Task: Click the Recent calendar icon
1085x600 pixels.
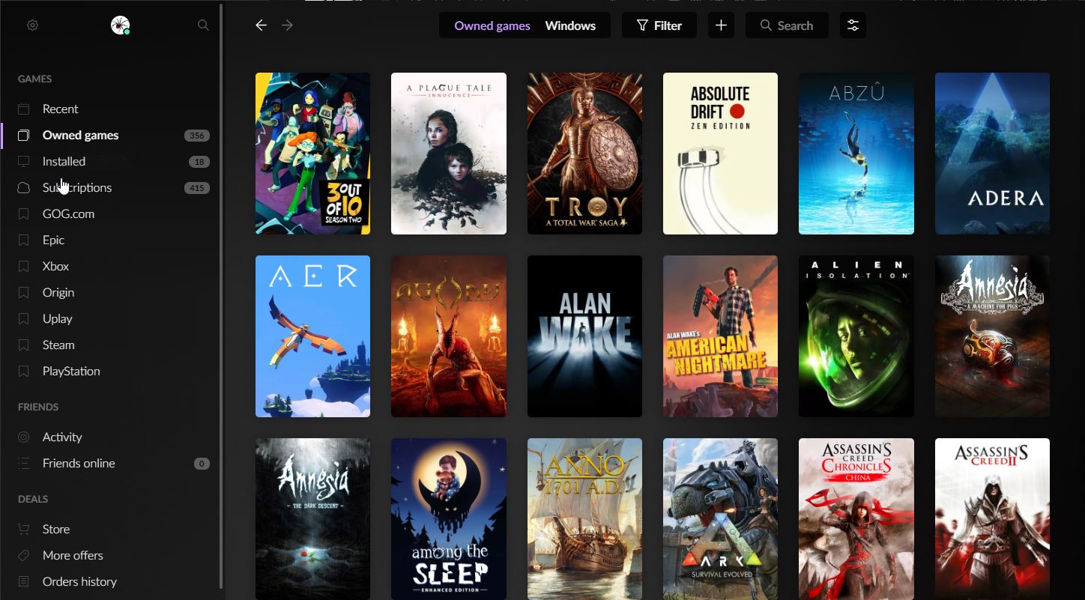Action: pyautogui.click(x=24, y=109)
